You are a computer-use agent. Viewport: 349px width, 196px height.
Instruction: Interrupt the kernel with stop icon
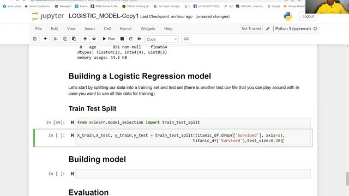point(122,39)
